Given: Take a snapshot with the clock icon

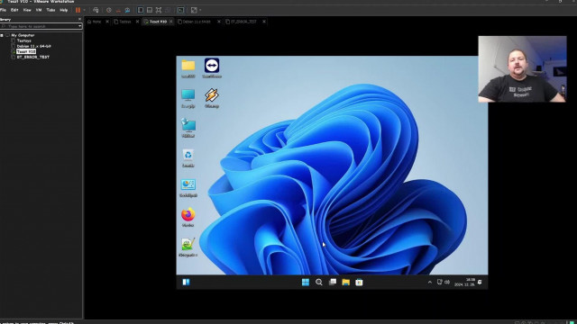Looking at the screenshot, I should pos(109,10).
